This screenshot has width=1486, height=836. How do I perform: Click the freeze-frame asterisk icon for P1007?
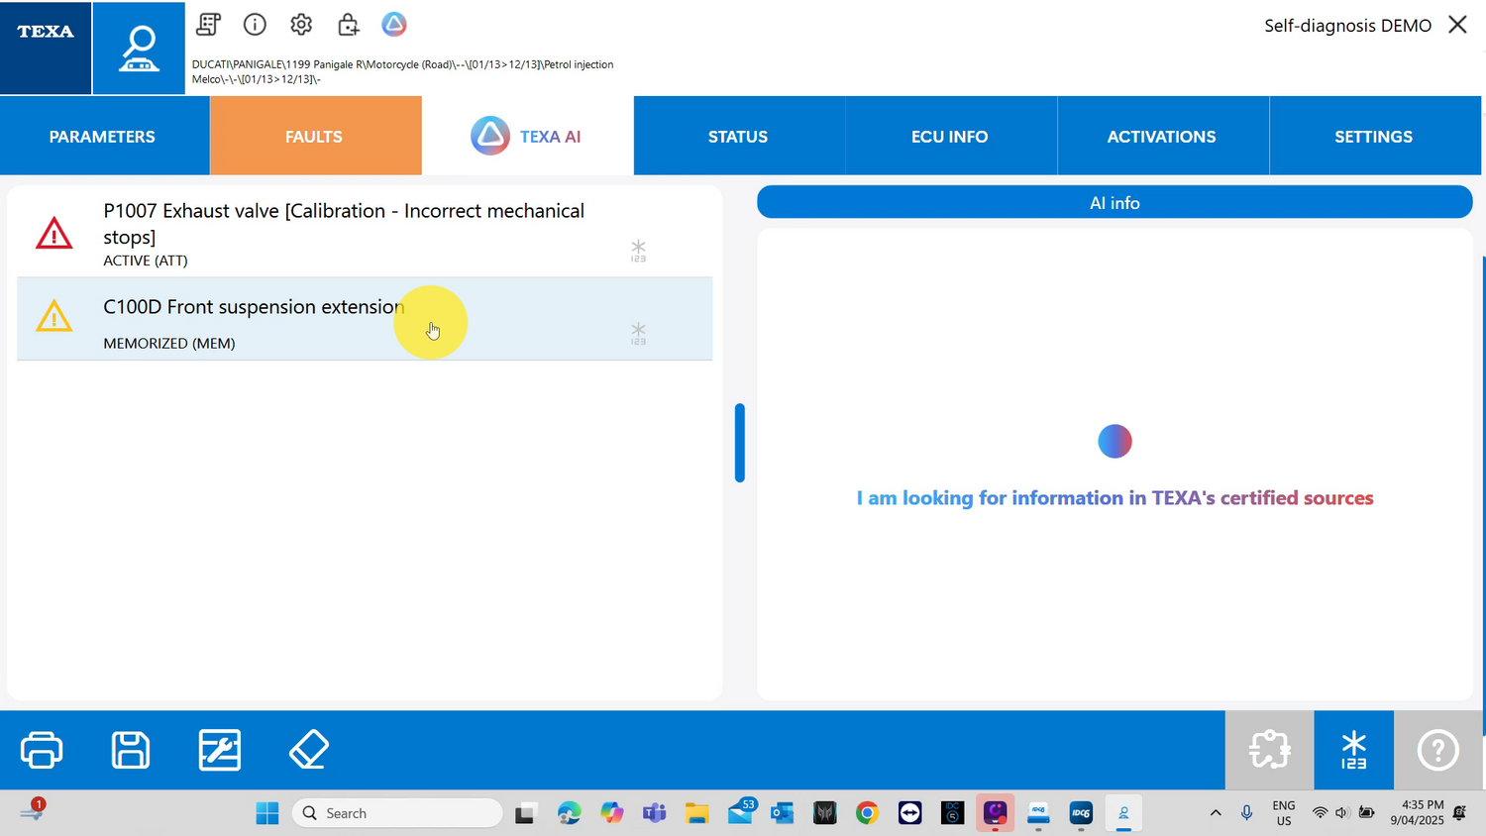click(x=638, y=251)
